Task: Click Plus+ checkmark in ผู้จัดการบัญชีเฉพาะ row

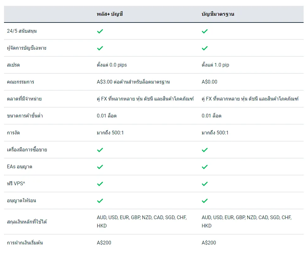Action: (x=100, y=48)
